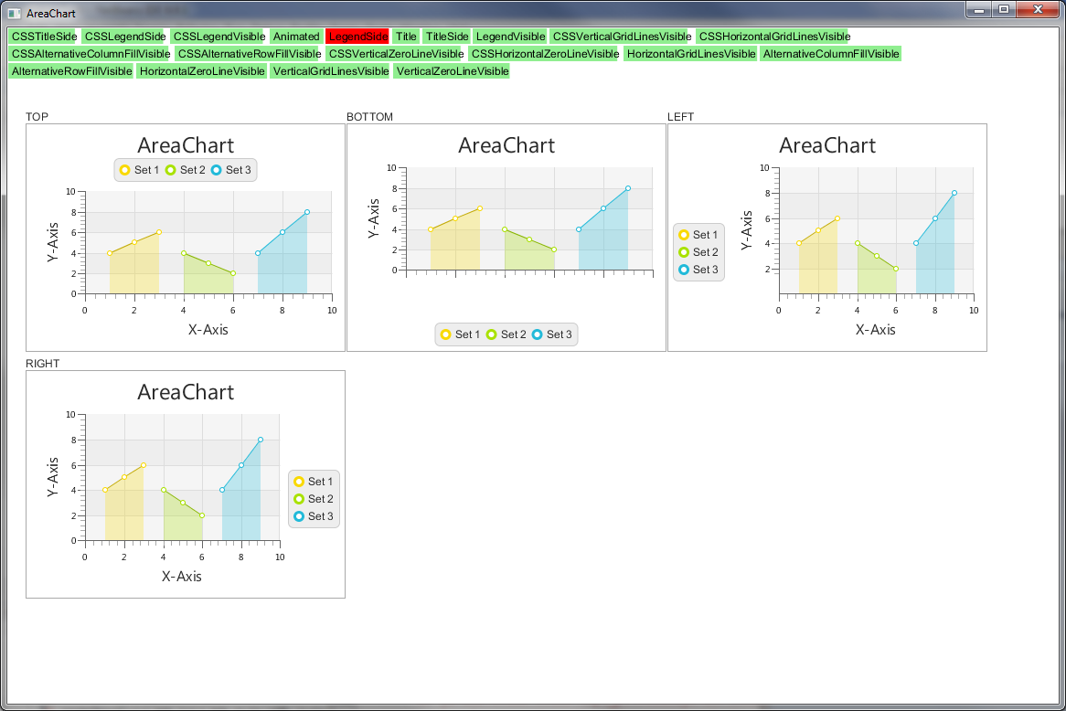Click Set 1 yellow legend symbol in BOTTOM chart
The image size is (1066, 711).
pyautogui.click(x=446, y=334)
